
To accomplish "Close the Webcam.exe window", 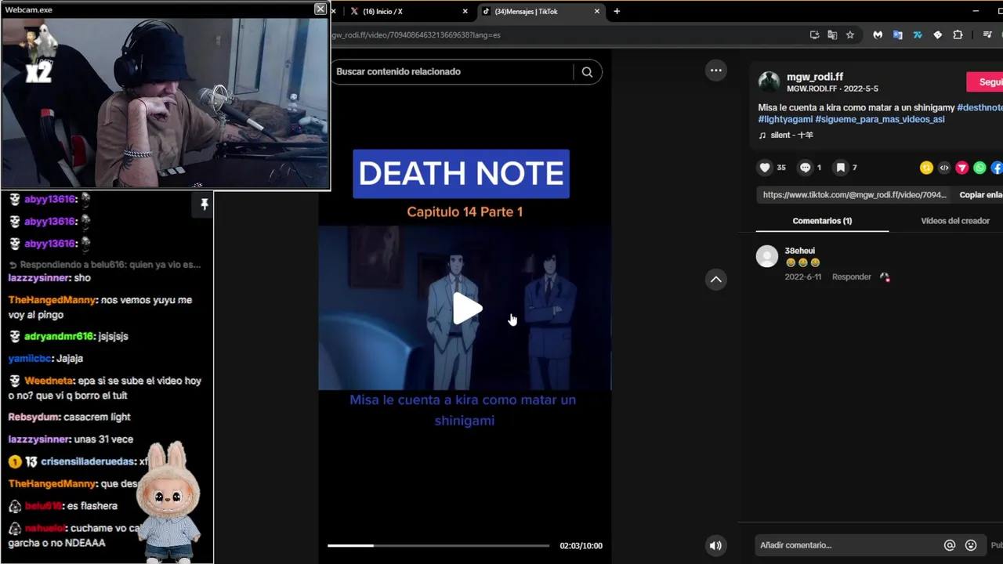I will pyautogui.click(x=320, y=9).
